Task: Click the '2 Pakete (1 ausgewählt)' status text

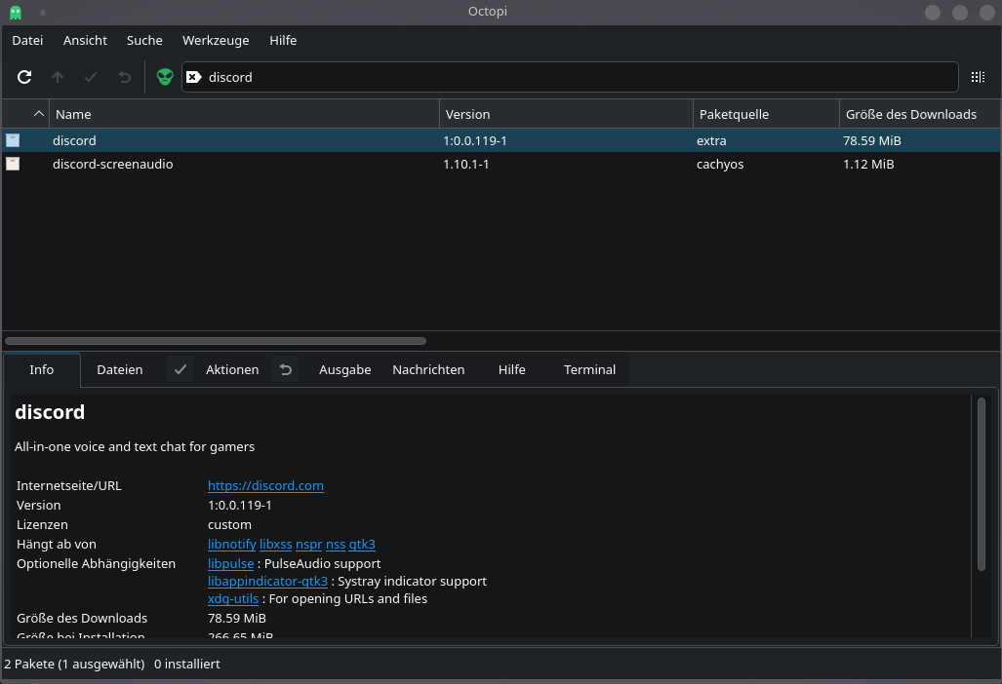Action: [x=74, y=664]
